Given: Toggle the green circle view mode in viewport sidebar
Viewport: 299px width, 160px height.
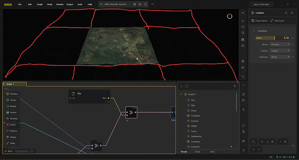Looking at the screenshot, I should [x=243, y=27].
